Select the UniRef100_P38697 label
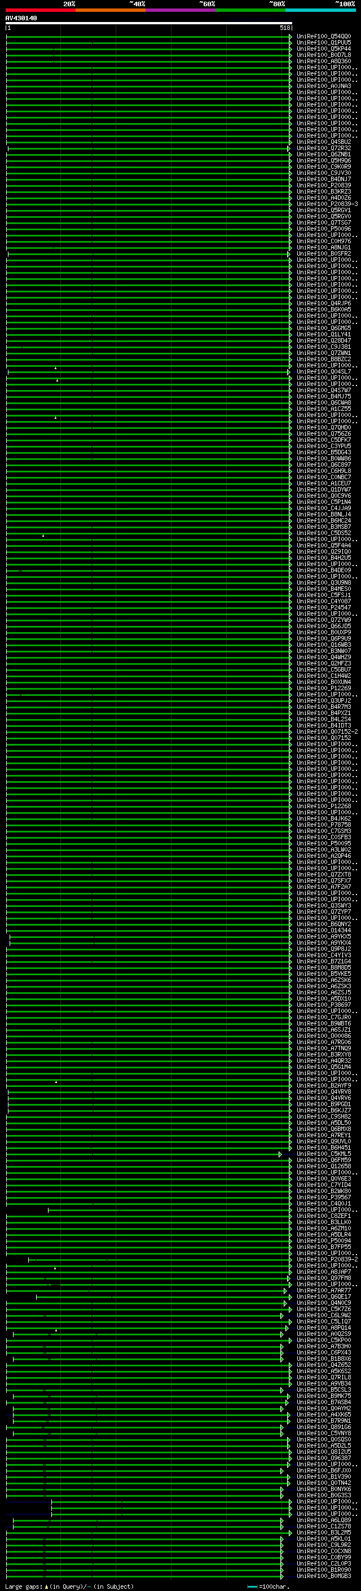 click(x=324, y=1005)
